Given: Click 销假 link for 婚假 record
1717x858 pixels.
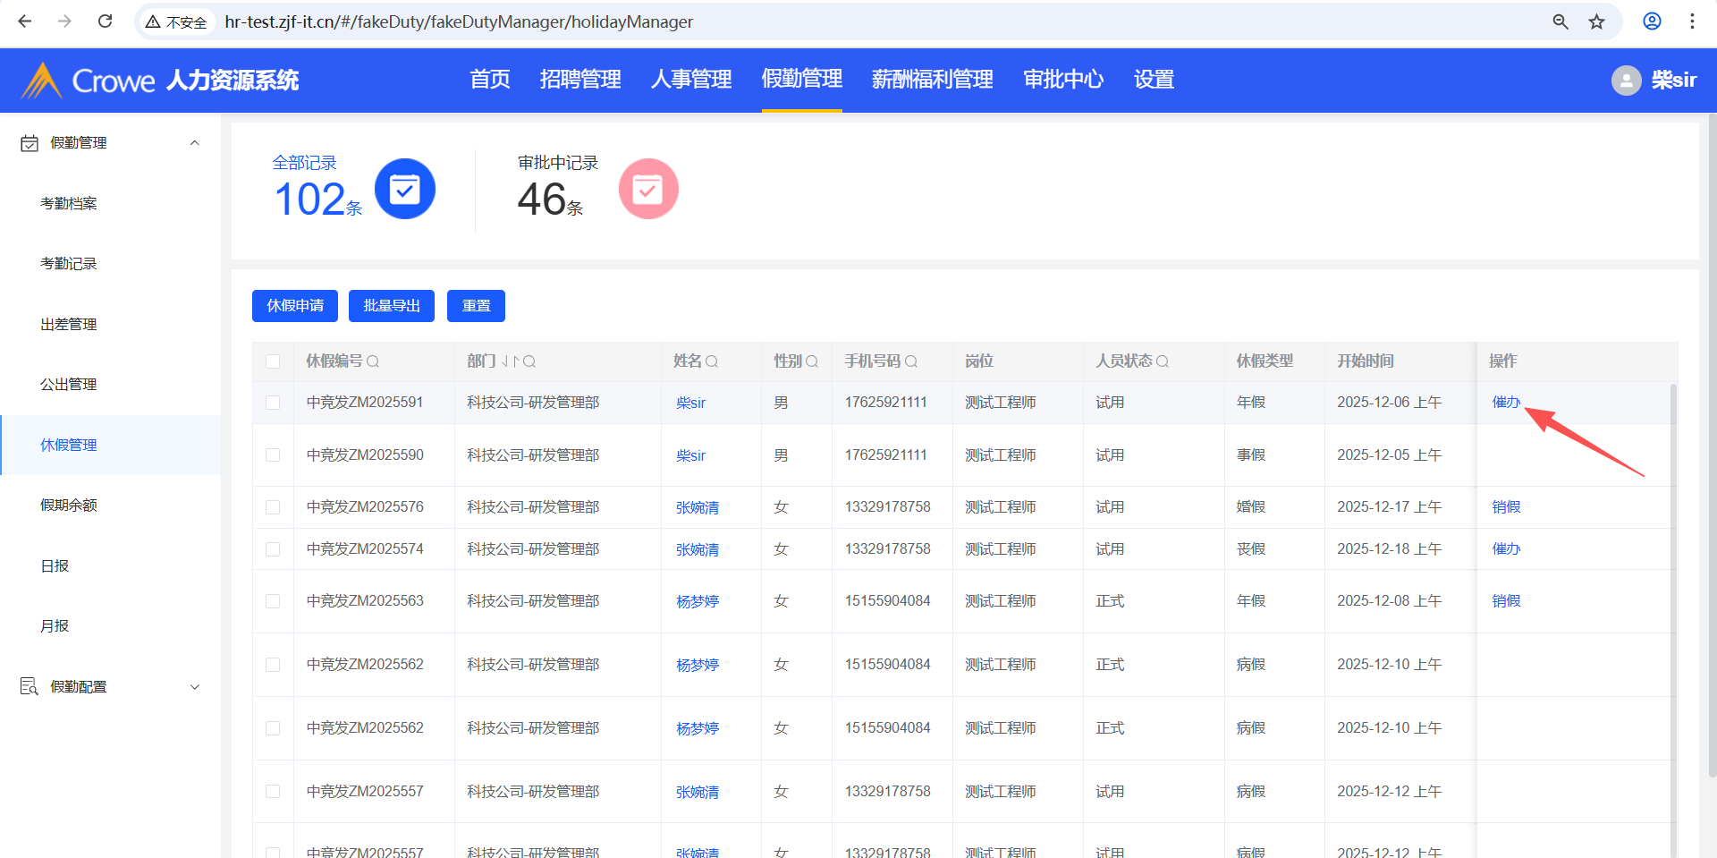Looking at the screenshot, I should click(x=1506, y=507).
